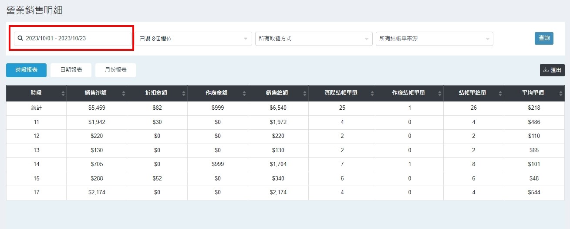Sort table by 實際結帳單量 sort icon
Image resolution: width=570 pixels, height=229 pixels.
click(372, 93)
